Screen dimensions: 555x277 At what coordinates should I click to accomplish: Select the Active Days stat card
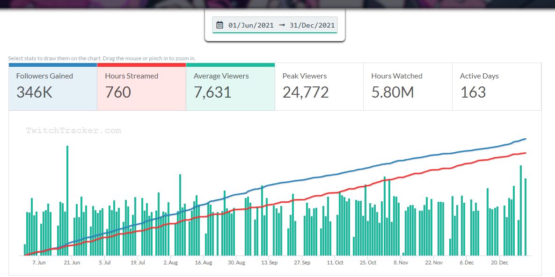tap(497, 86)
